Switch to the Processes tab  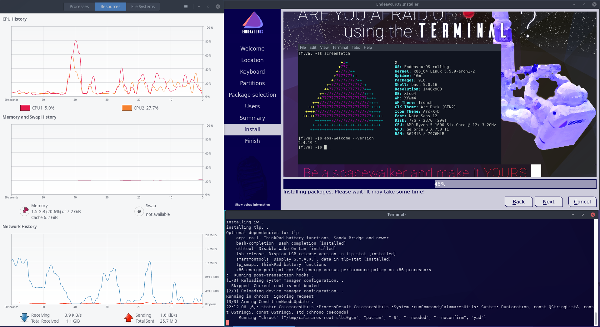coord(79,7)
